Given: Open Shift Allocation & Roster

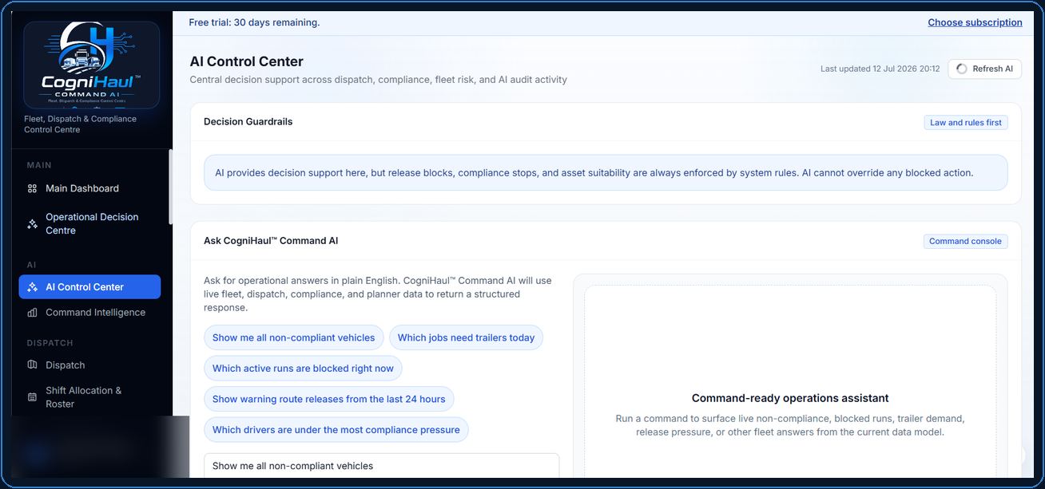Looking at the screenshot, I should tap(89, 397).
